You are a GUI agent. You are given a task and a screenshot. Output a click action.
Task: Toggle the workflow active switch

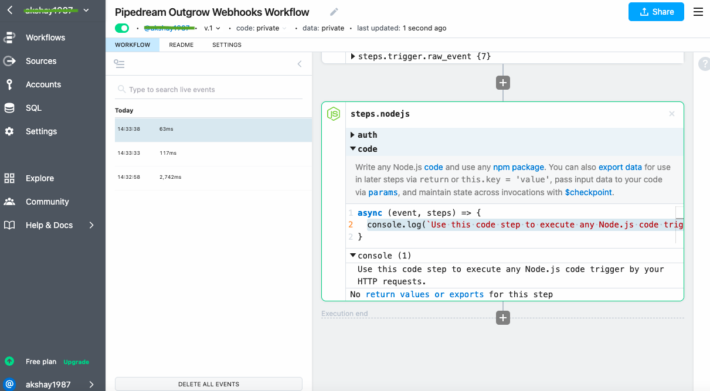click(x=122, y=28)
